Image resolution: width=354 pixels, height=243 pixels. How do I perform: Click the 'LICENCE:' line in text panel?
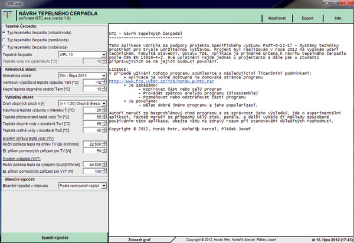(119, 69)
